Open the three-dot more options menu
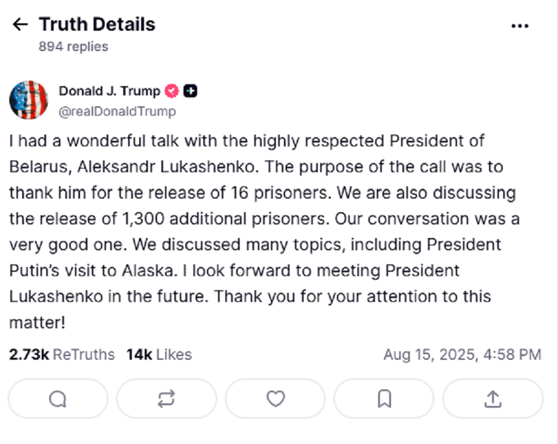The image size is (558, 444). 520,26
